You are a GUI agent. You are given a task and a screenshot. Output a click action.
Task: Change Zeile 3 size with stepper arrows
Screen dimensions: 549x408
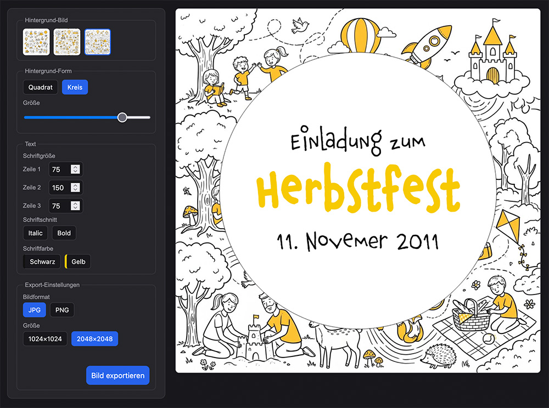75,206
